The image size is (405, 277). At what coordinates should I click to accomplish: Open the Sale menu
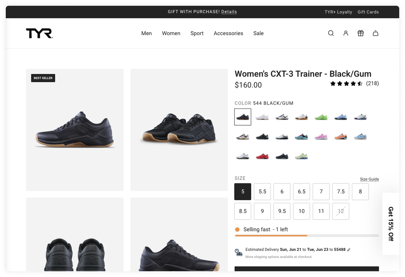258,33
